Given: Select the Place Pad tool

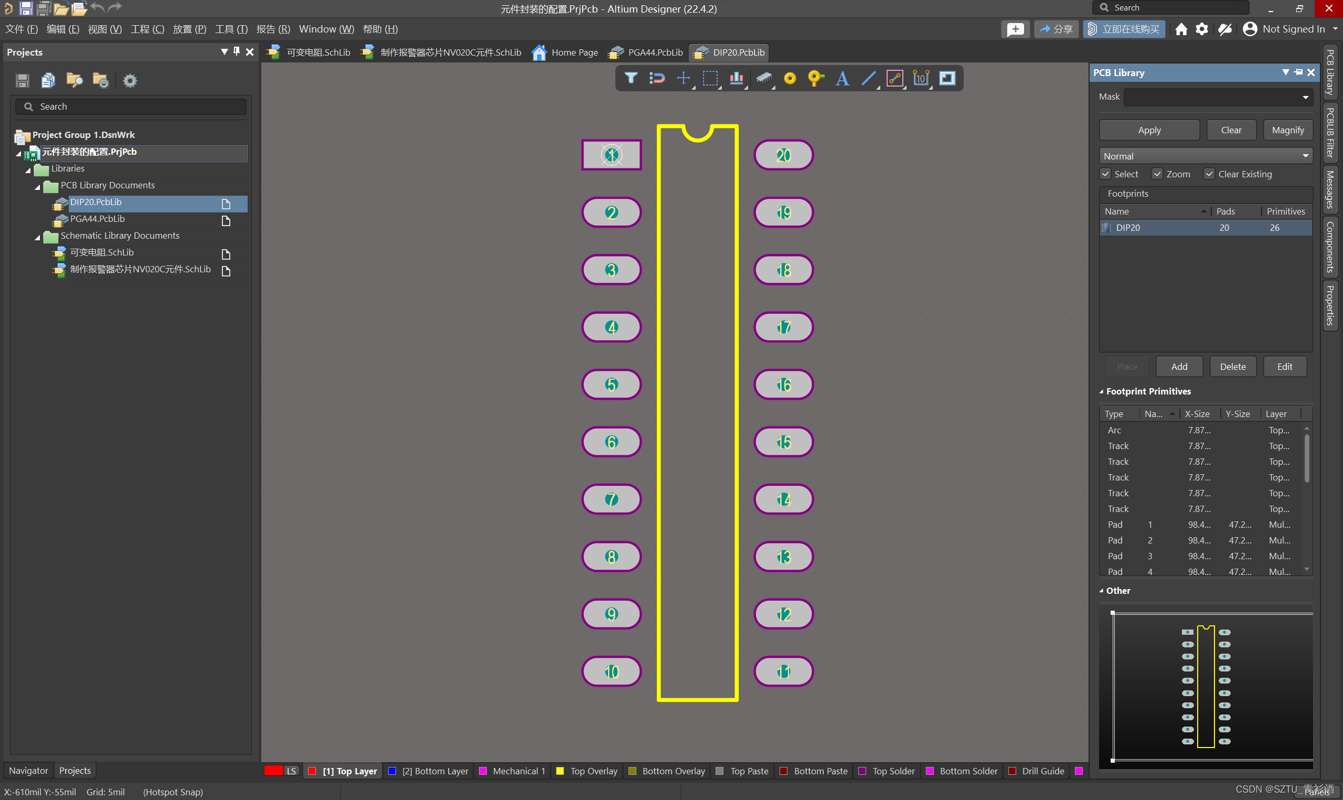Looking at the screenshot, I should [790, 79].
